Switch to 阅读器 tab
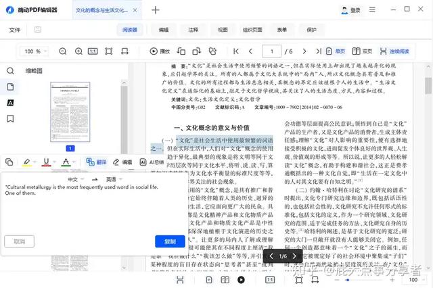This screenshot has height=288, width=433. 130,30
